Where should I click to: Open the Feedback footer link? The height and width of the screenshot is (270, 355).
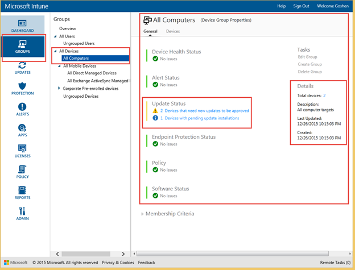point(146,263)
